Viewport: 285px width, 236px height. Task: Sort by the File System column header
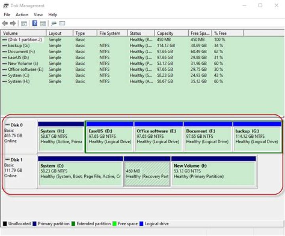pyautogui.click(x=112, y=33)
